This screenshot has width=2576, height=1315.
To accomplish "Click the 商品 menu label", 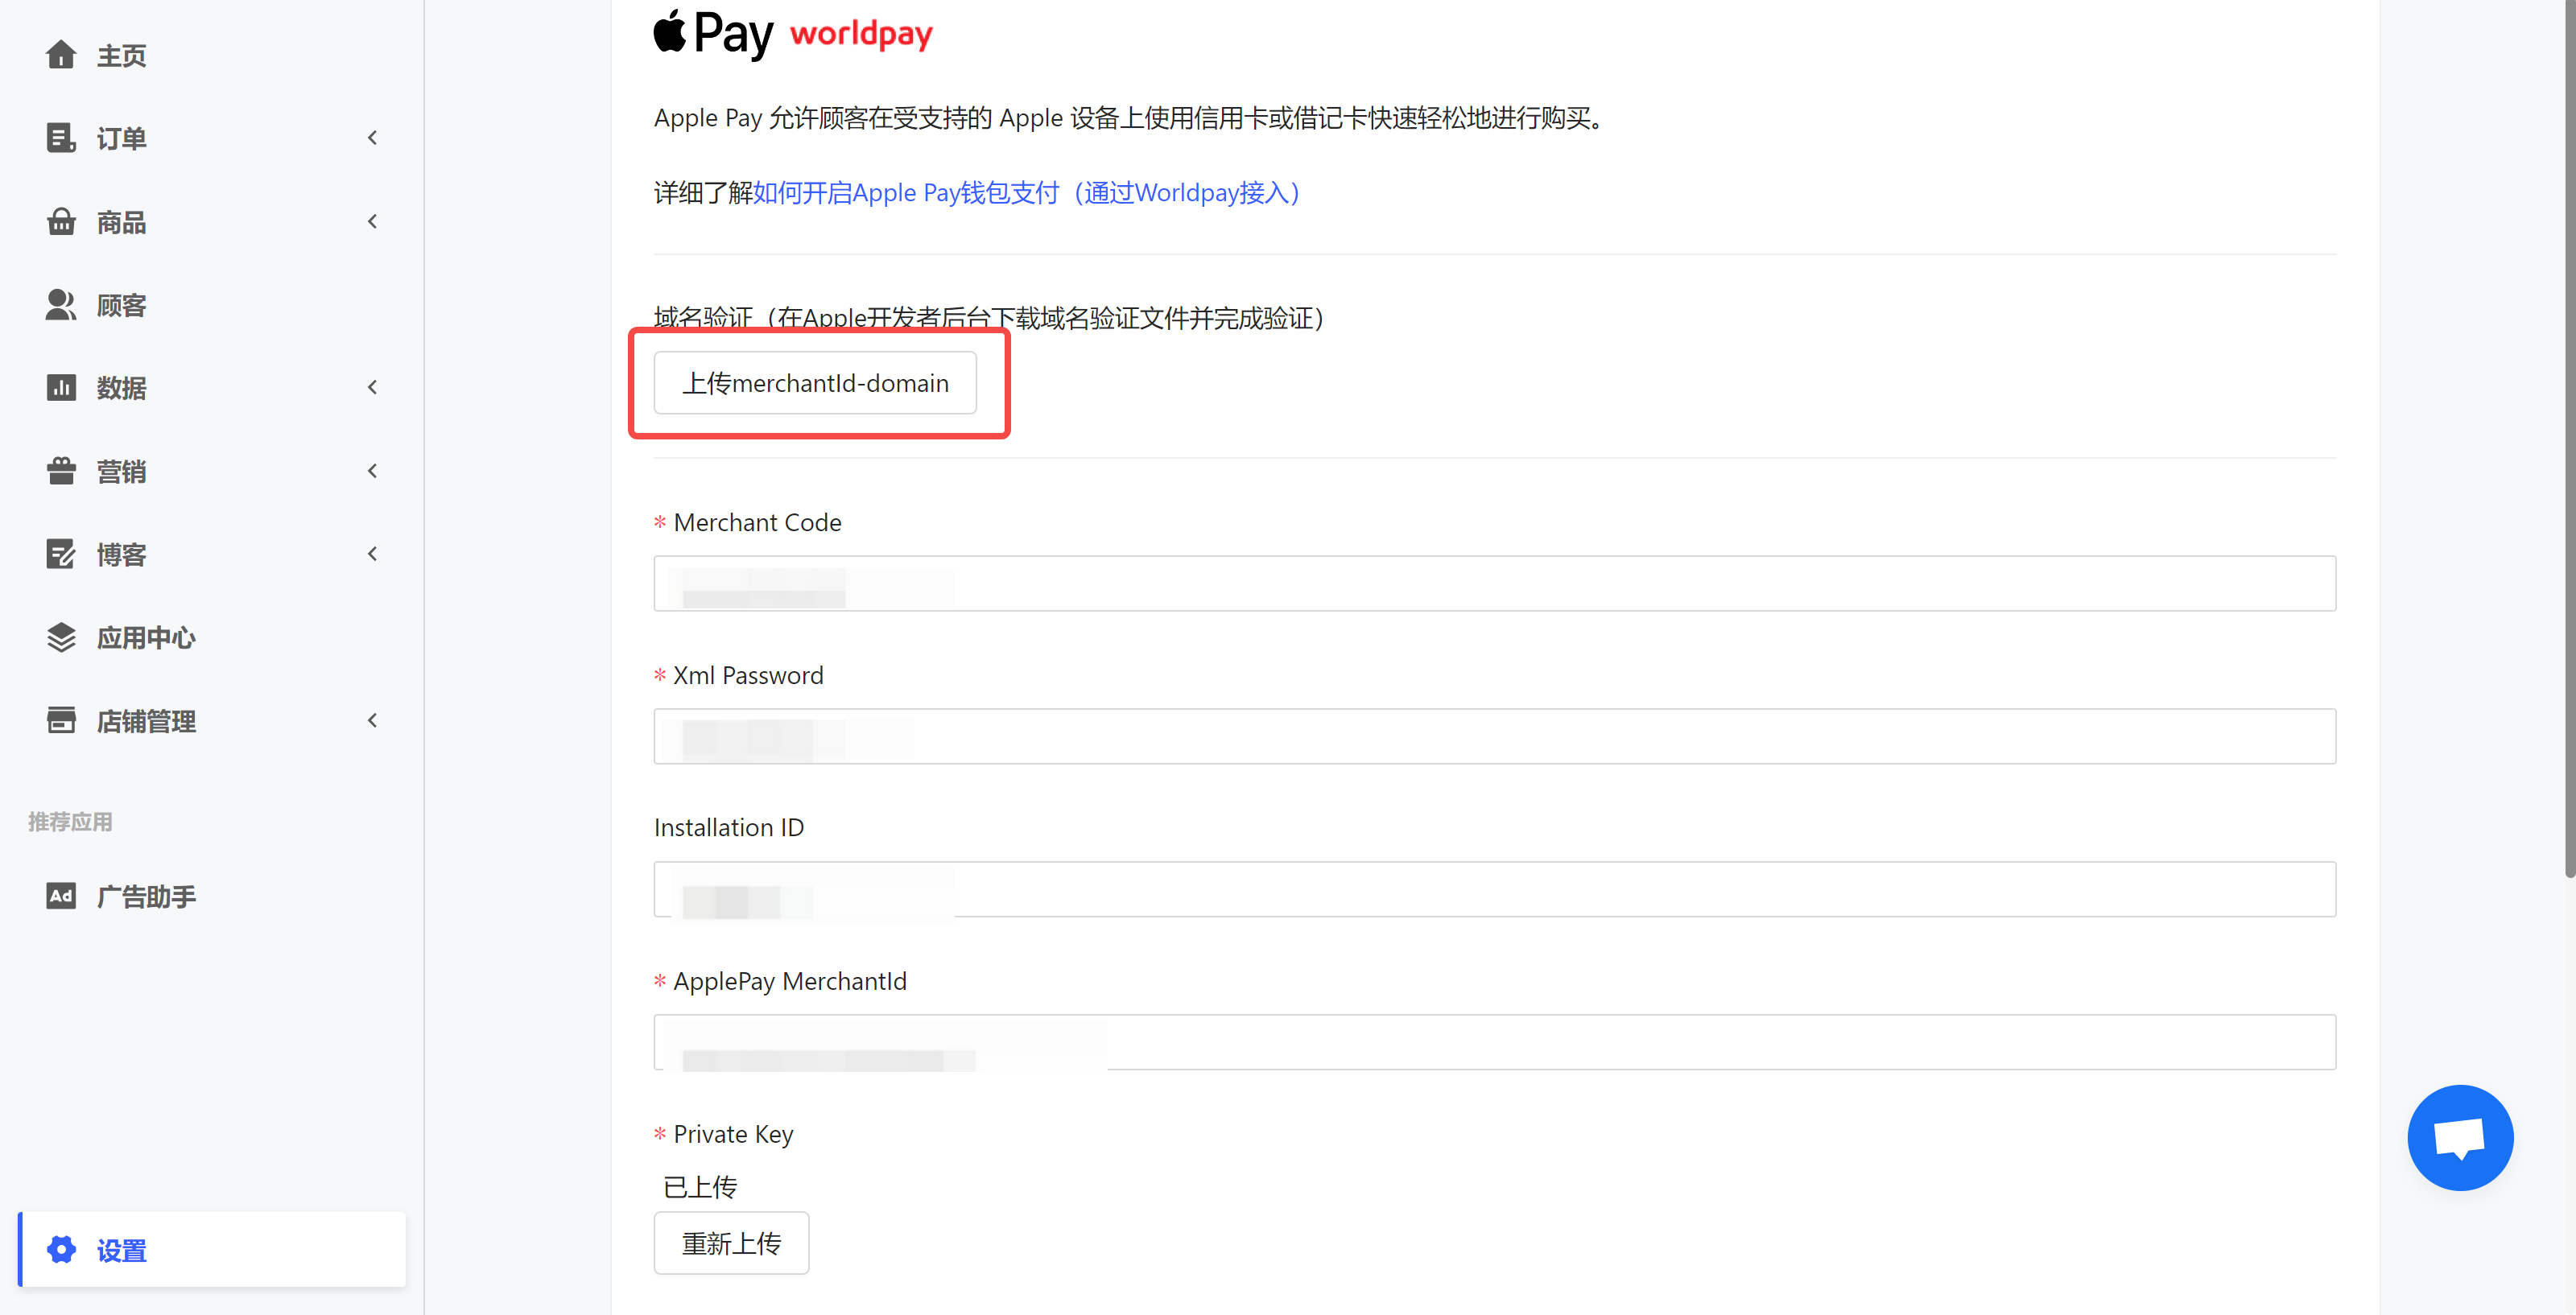I will pos(121,221).
